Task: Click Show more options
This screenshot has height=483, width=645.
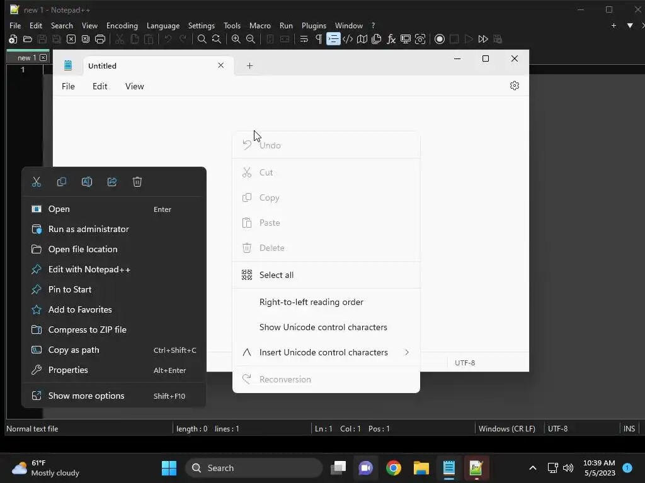Action: pos(114,396)
